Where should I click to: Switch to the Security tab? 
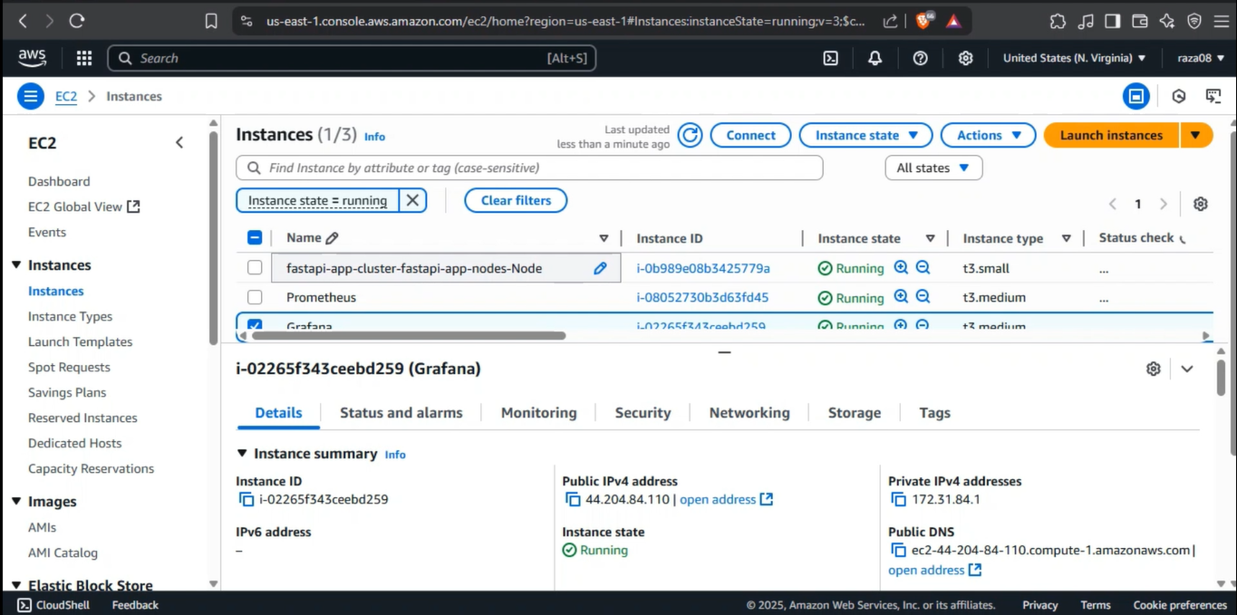point(643,413)
